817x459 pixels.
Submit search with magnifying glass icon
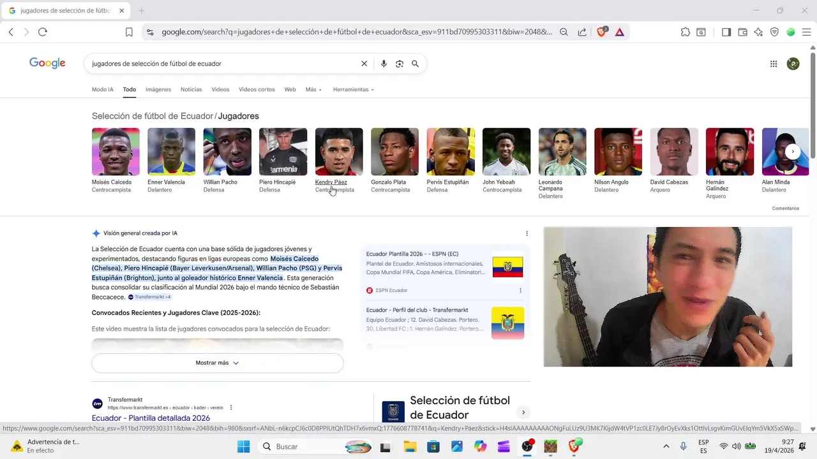(415, 64)
